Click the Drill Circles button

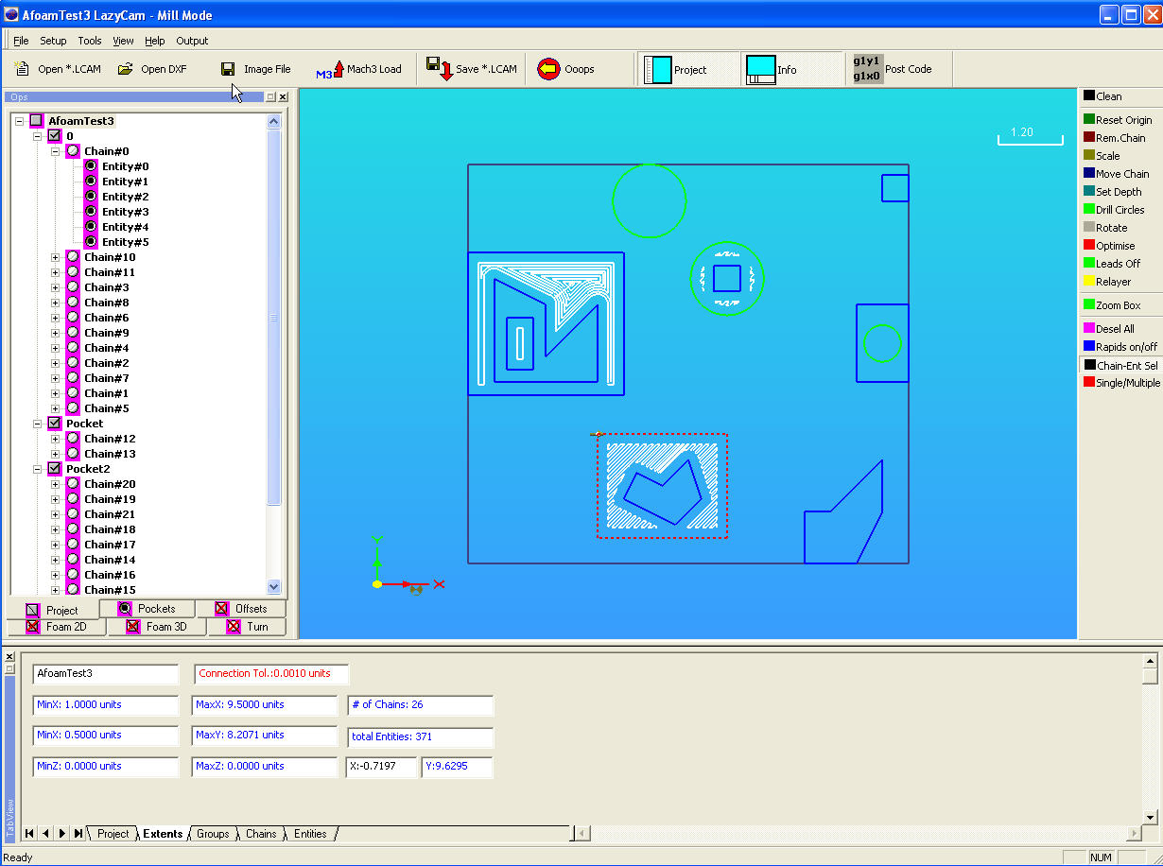coord(1120,210)
